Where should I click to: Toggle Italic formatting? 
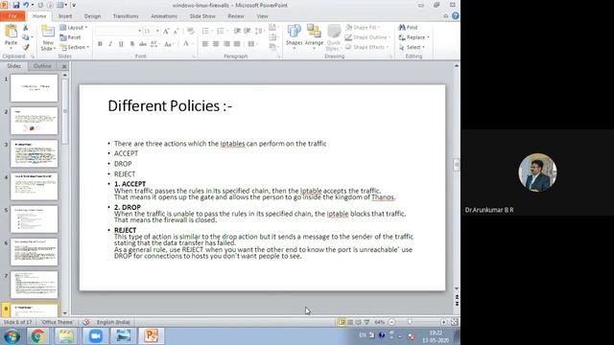[x=110, y=44]
